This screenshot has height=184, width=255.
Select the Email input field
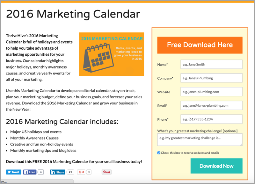pos(211,105)
